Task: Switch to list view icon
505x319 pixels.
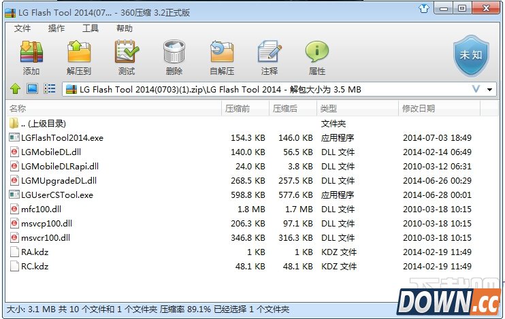Action: pyautogui.click(x=49, y=88)
